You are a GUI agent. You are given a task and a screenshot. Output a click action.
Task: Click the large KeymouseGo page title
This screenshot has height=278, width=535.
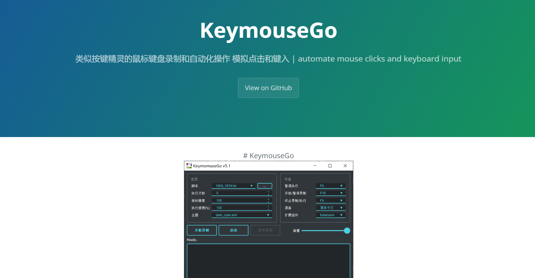tap(268, 30)
